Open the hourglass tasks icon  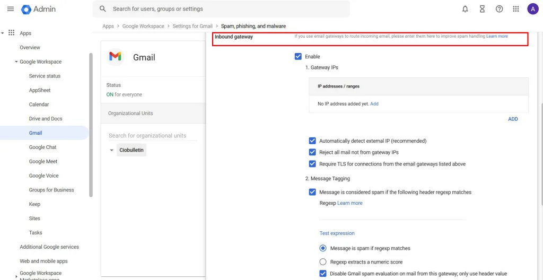point(482,9)
